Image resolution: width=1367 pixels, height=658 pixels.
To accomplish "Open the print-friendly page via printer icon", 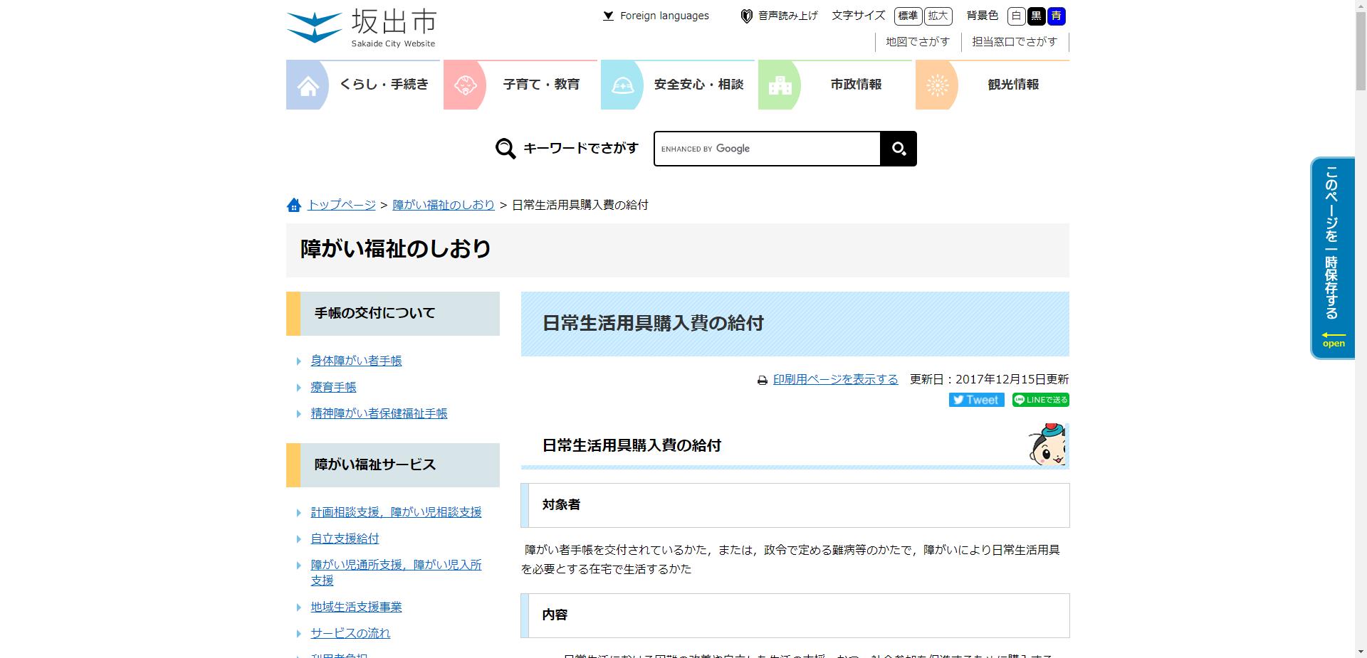I will tap(762, 379).
